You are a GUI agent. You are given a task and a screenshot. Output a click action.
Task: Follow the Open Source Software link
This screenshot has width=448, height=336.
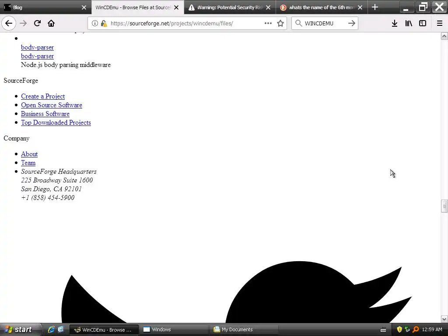click(x=52, y=105)
